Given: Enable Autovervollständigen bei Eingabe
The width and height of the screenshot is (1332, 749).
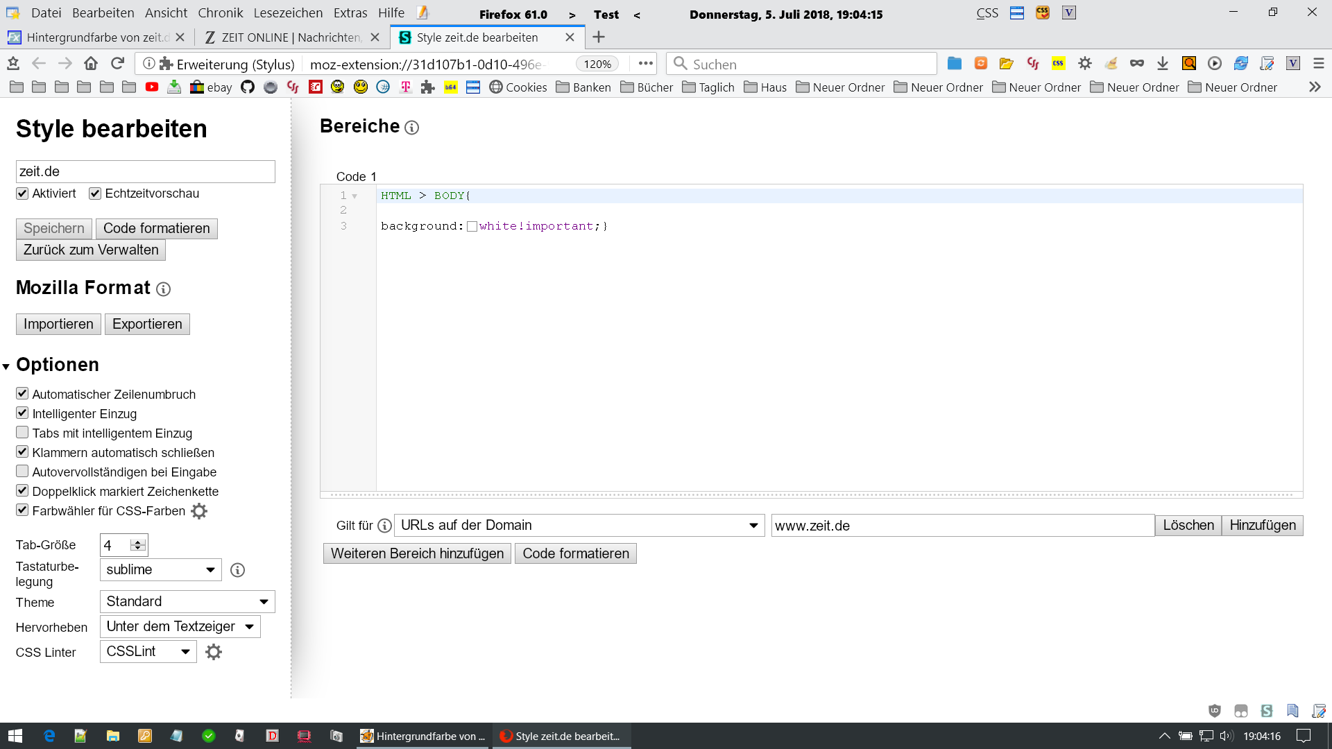Looking at the screenshot, I should [22, 472].
